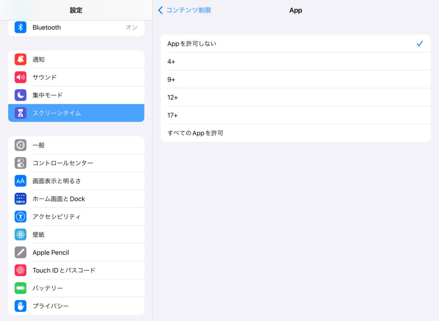Screen dimensions: 439x321
Task: Tap the コンテンツ制限 back link
Action: 189,10
